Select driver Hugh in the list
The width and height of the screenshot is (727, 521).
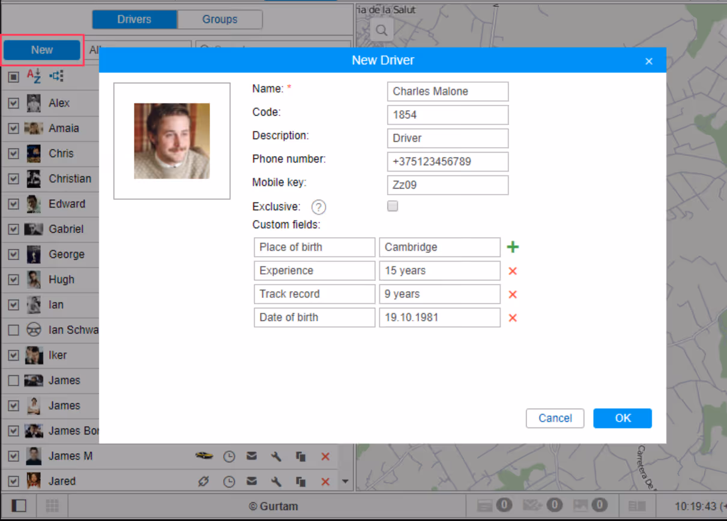[x=61, y=280]
